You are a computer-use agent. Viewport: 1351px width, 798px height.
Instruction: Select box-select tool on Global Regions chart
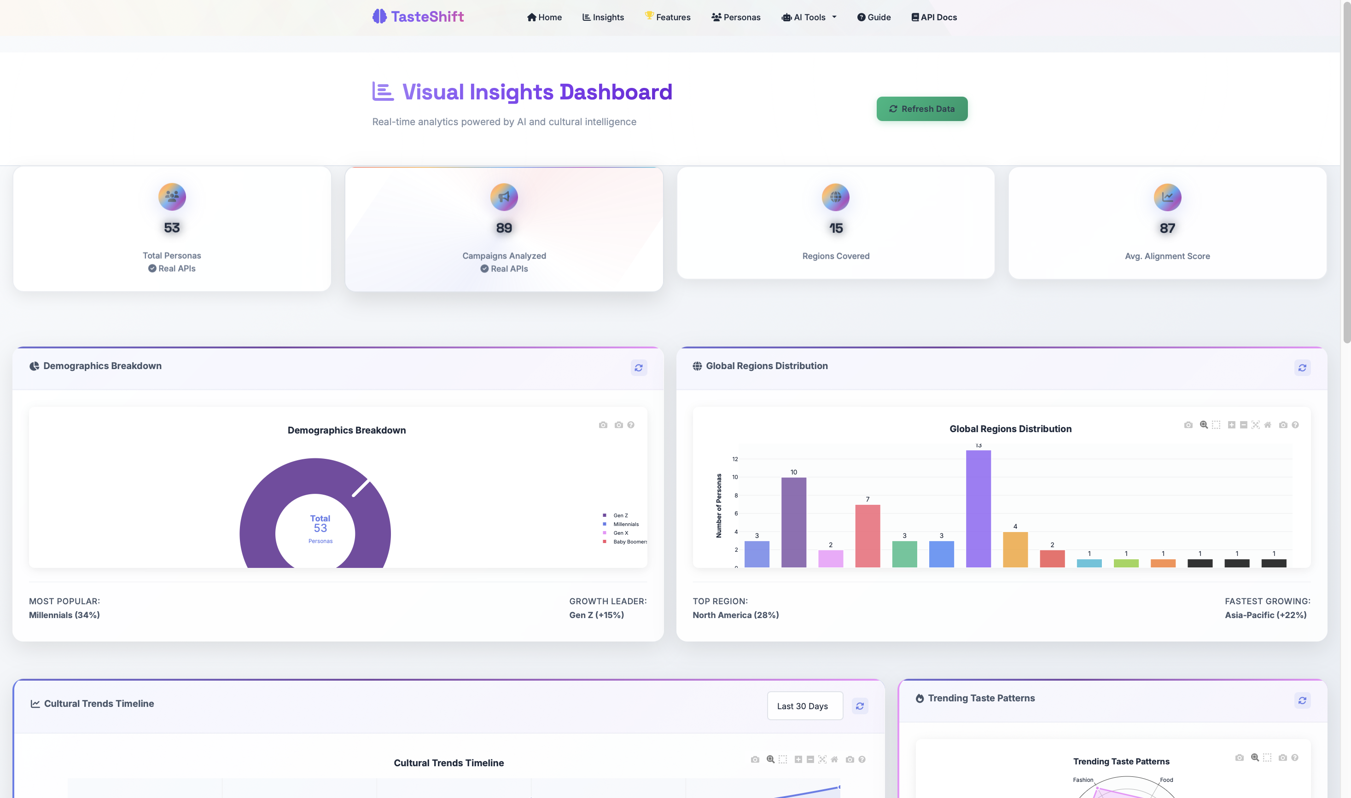point(1216,425)
